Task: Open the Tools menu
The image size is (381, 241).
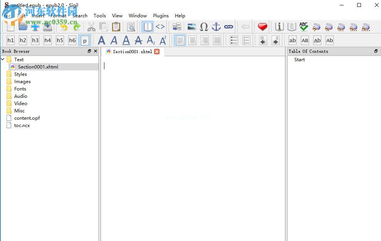Action: tap(99, 16)
